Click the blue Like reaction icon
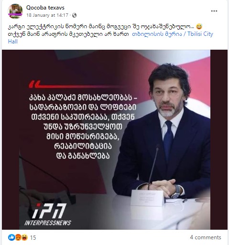 [x=11, y=237]
